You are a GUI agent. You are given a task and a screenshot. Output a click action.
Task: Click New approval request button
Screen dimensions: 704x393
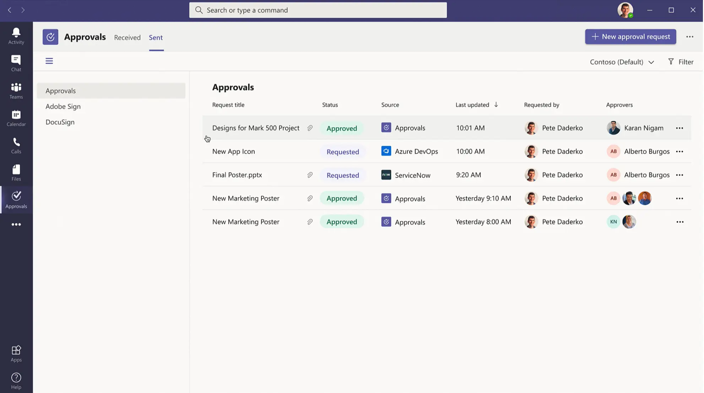[631, 37]
